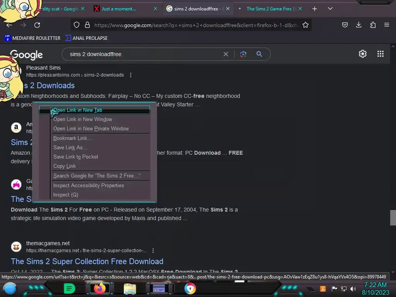The image size is (396, 297).
Task: Open the Start orb on taskbar
Action: tap(10, 288)
